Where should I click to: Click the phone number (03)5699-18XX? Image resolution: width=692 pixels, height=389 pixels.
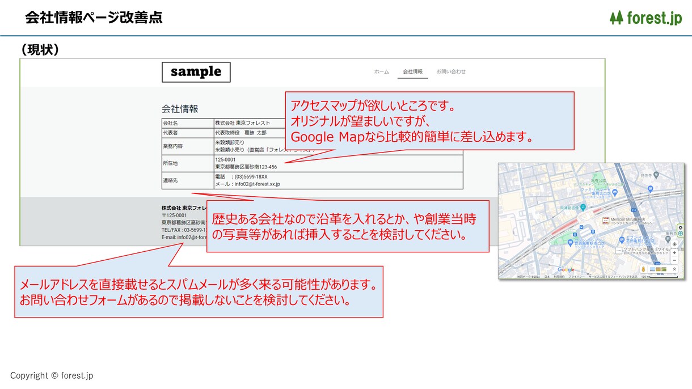click(x=251, y=176)
